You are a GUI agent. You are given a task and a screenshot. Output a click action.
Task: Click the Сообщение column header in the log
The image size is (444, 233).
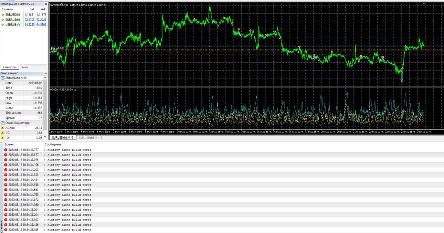[x=53, y=145]
